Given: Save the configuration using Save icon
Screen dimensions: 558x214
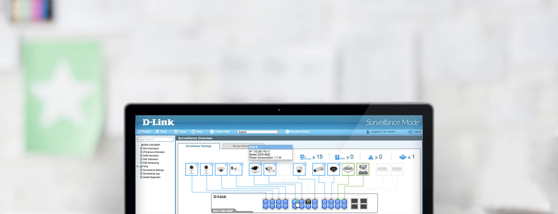Looking at the screenshot, I should click(x=177, y=132).
